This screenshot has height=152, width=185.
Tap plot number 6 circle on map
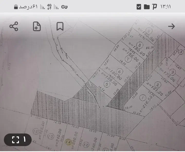[x=120, y=72]
